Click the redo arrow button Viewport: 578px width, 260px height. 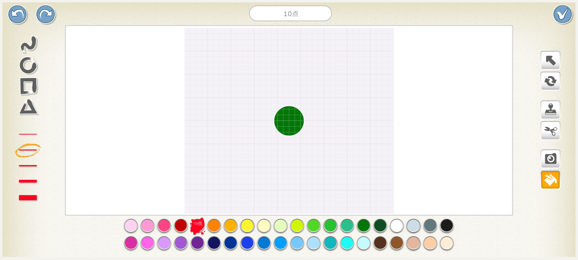tap(46, 14)
